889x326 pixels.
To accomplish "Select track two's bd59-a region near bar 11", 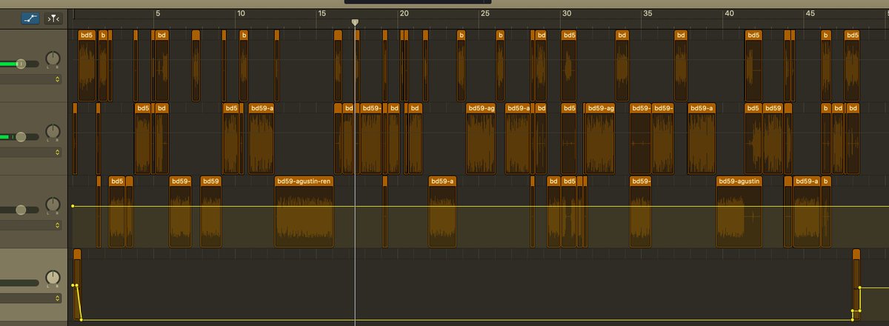I will (262, 139).
